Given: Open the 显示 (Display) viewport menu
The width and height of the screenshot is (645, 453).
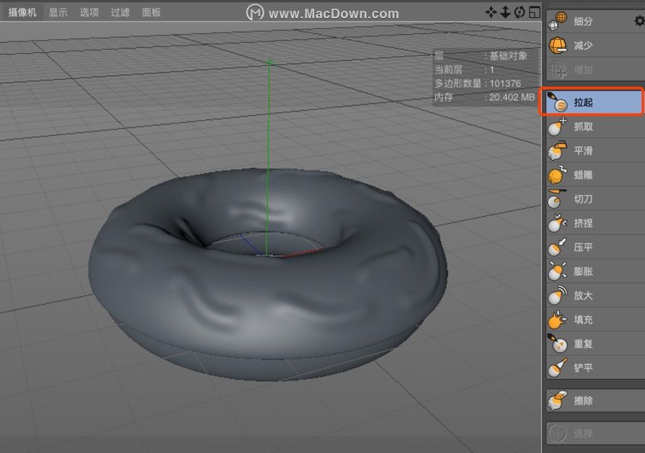Looking at the screenshot, I should 58,12.
